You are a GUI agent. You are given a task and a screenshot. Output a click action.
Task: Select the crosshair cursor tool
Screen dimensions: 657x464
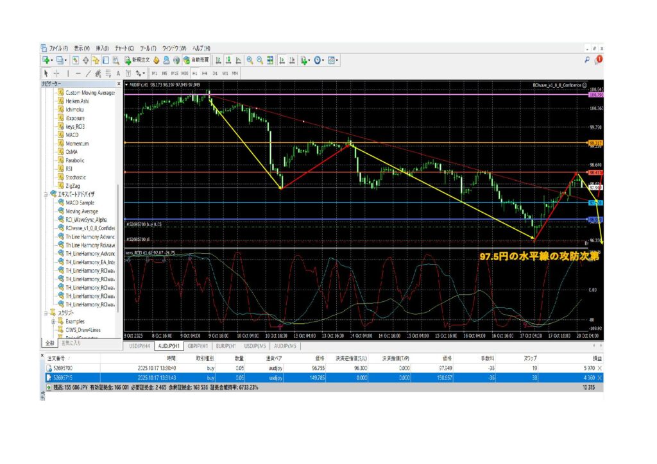(56, 73)
